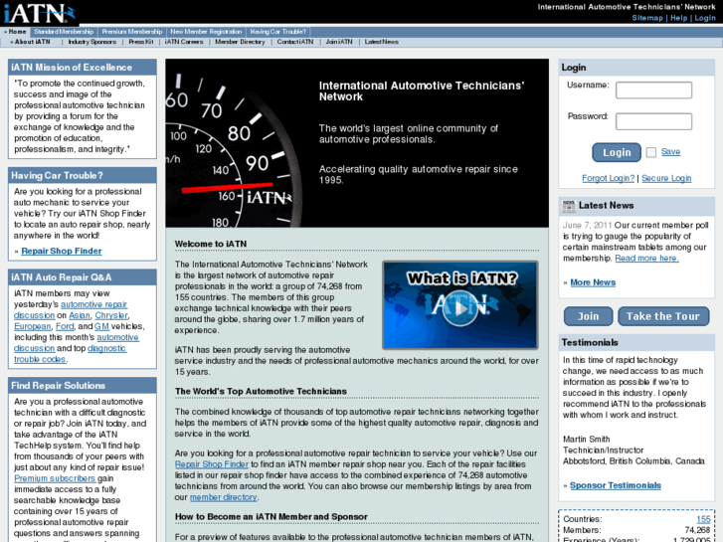Viewport: 723px width, 542px height.
Task: Open the European vehicles link
Action: 32,326
